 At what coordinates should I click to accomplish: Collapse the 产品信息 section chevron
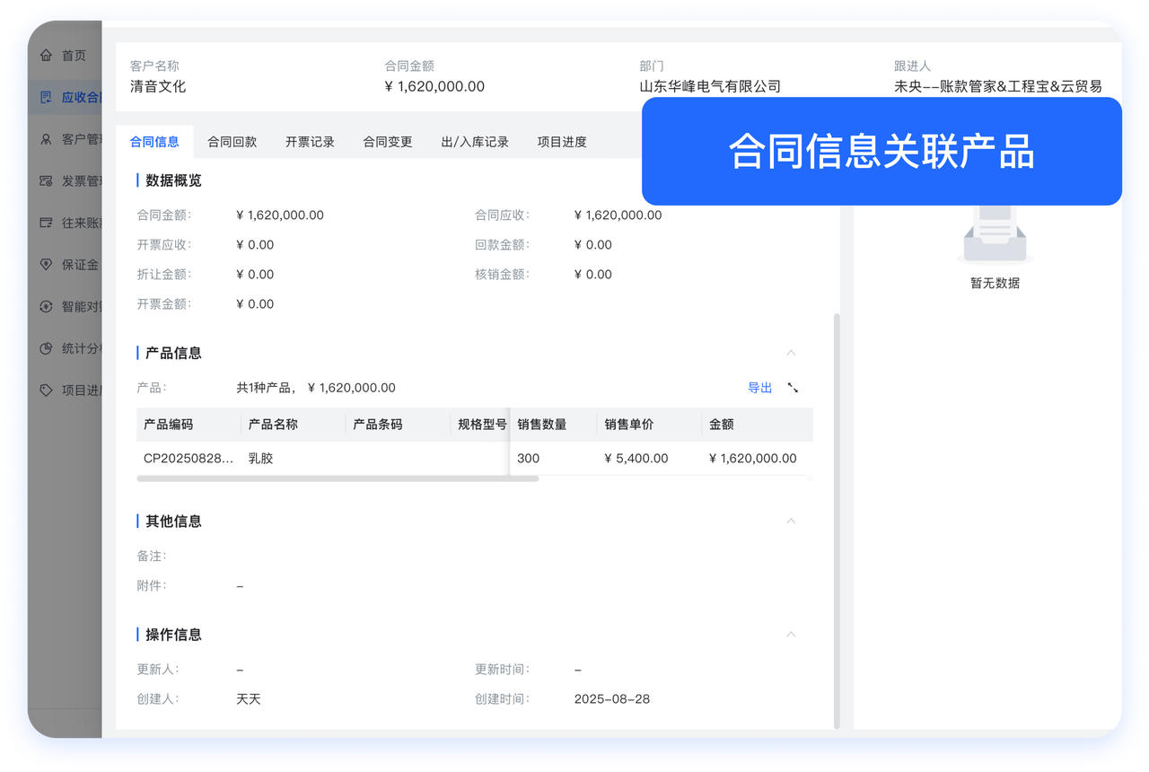(x=791, y=353)
